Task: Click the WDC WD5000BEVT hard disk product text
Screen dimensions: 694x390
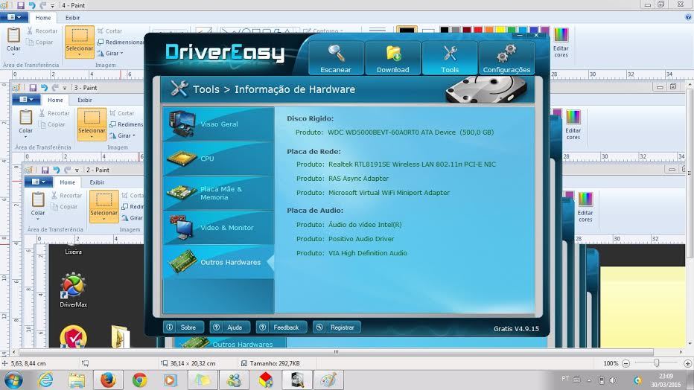Action: (x=410, y=132)
